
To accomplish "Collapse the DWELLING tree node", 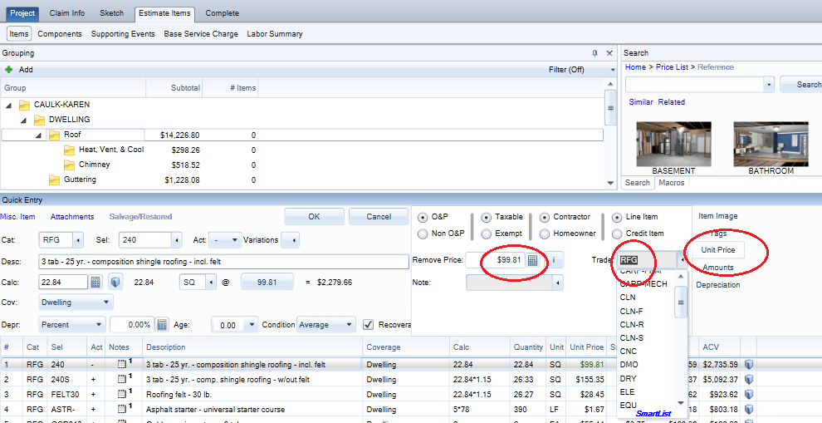I will click(23, 121).
